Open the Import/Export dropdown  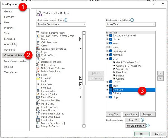[x=136, y=125]
